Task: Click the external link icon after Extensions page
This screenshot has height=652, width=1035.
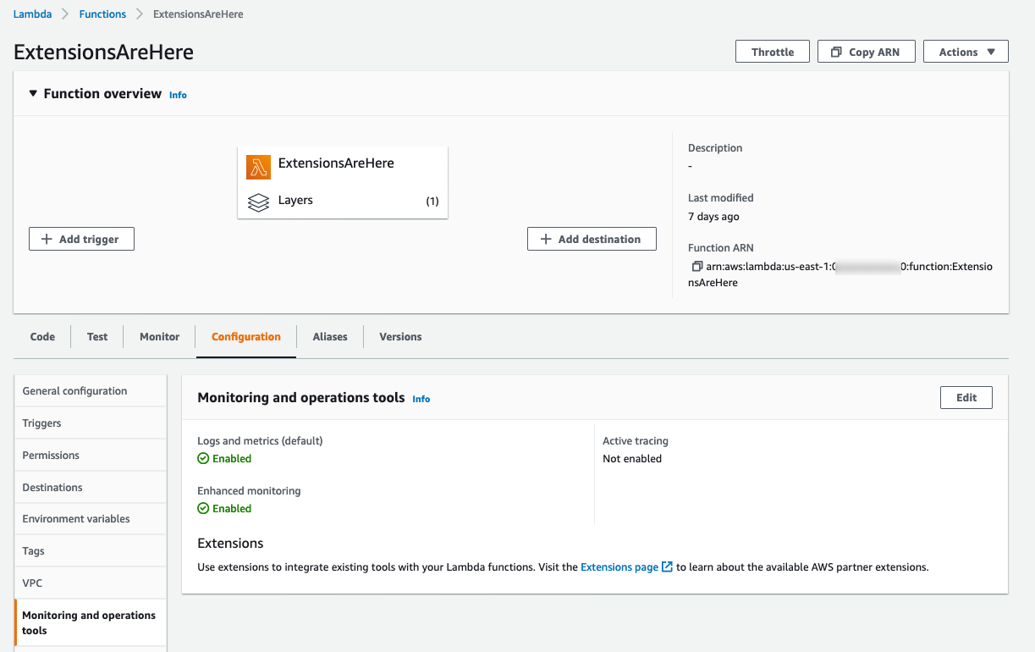Action: [x=667, y=566]
